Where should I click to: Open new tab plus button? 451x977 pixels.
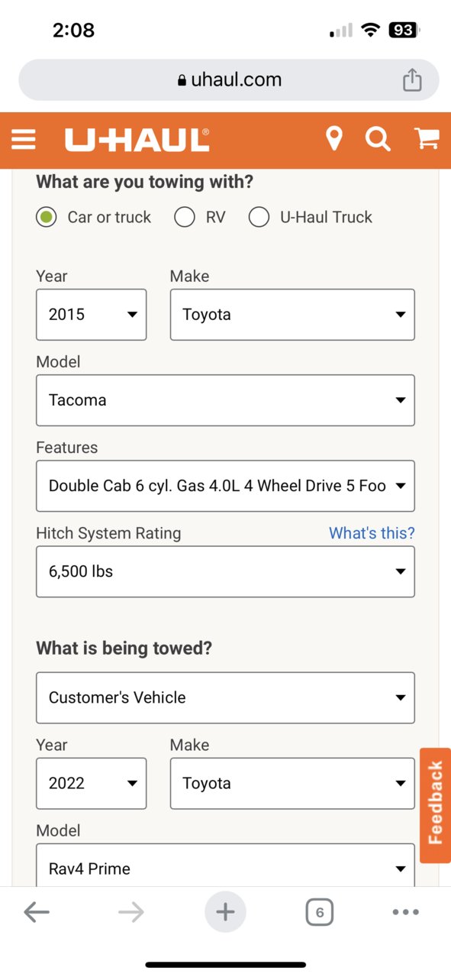225,911
